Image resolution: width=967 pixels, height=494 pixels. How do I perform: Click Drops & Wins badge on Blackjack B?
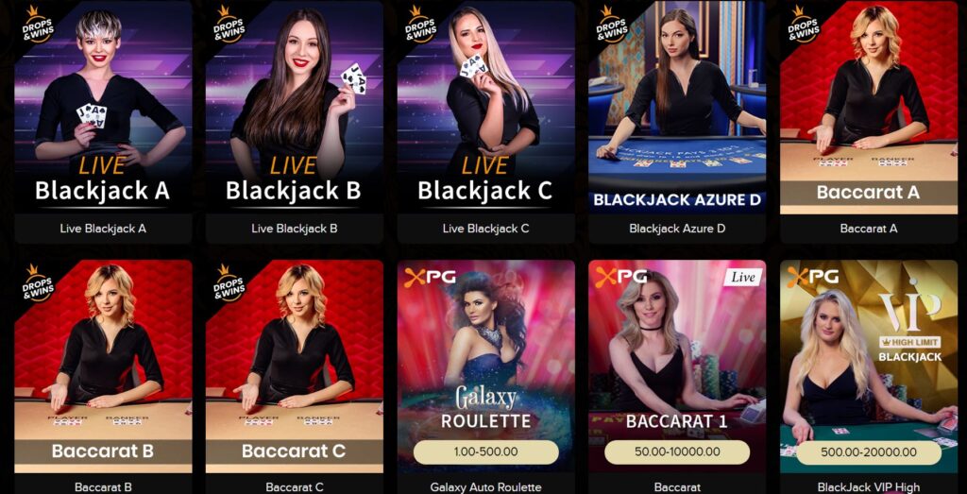(230, 25)
